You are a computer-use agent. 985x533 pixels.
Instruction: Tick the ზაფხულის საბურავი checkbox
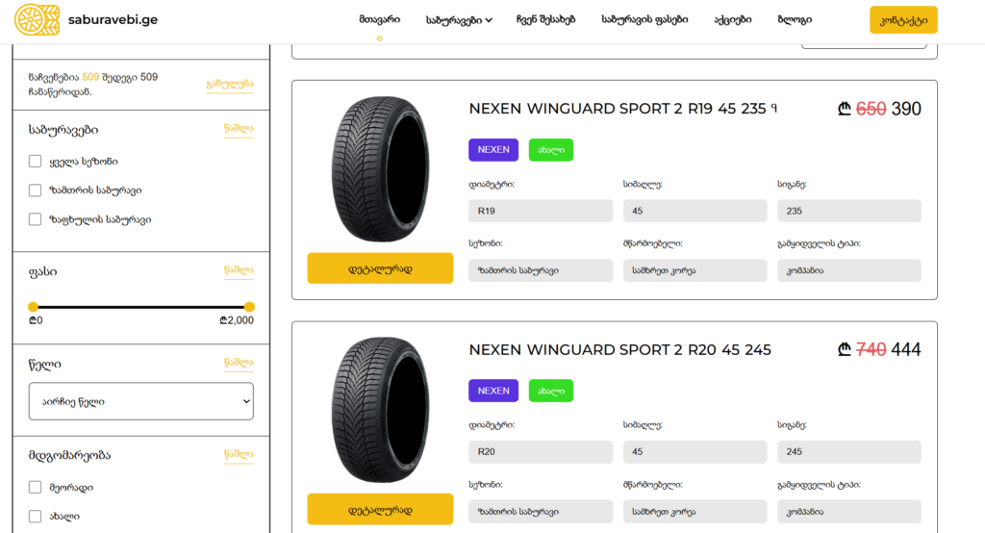point(36,219)
